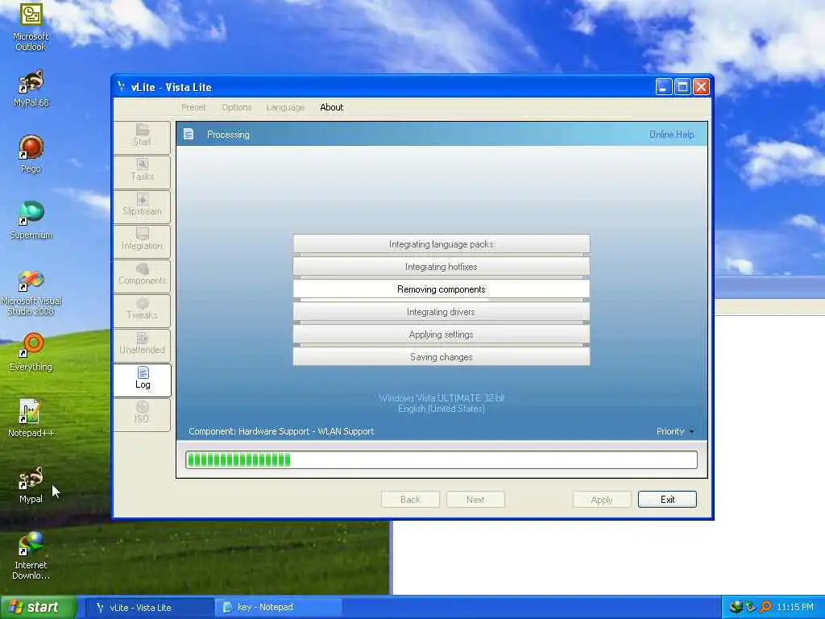
Task: Open the Options menu
Action: point(237,107)
